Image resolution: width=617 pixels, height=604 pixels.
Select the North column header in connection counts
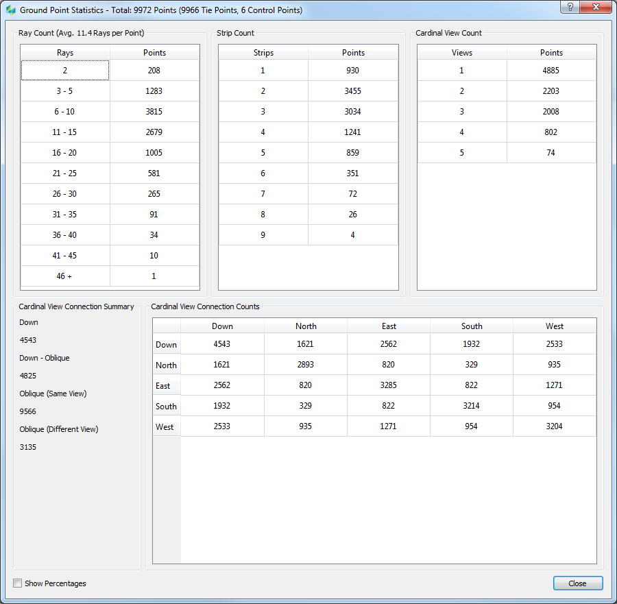tap(306, 326)
